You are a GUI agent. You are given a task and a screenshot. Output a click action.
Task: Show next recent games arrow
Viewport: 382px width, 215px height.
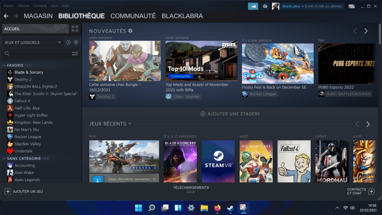[x=368, y=124]
